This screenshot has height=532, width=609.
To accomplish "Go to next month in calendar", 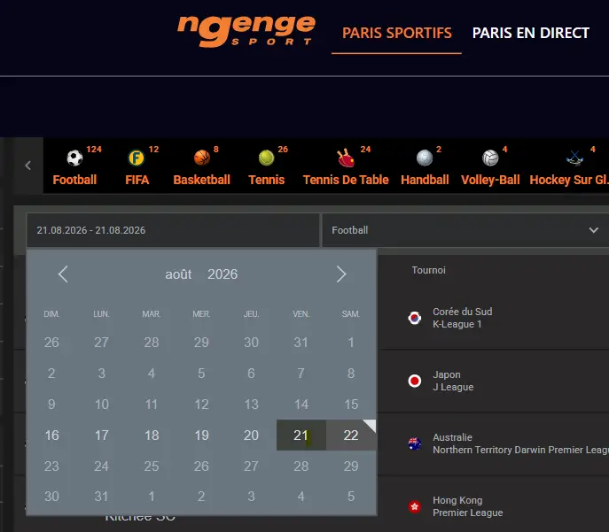I will pos(341,274).
